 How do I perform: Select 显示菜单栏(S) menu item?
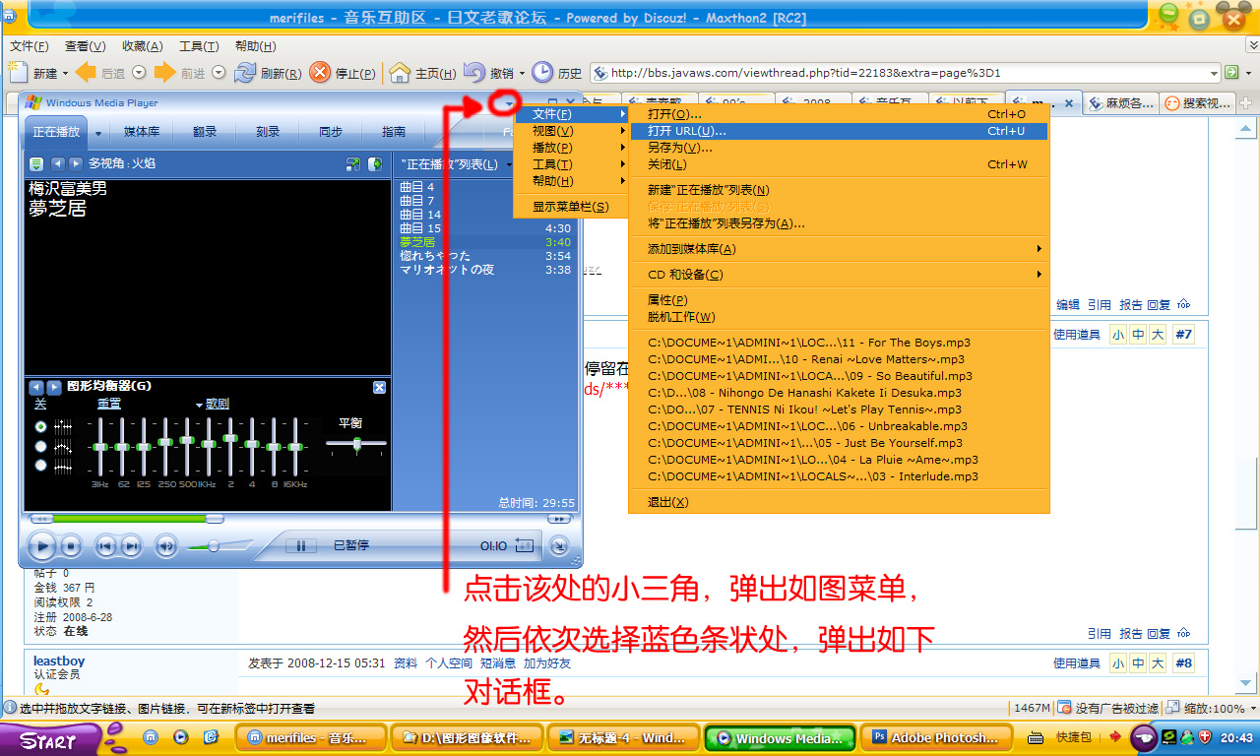571,207
